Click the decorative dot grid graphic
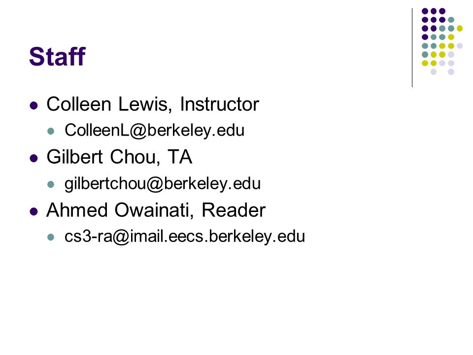Screen dimensions: 473x355 pos(442,41)
